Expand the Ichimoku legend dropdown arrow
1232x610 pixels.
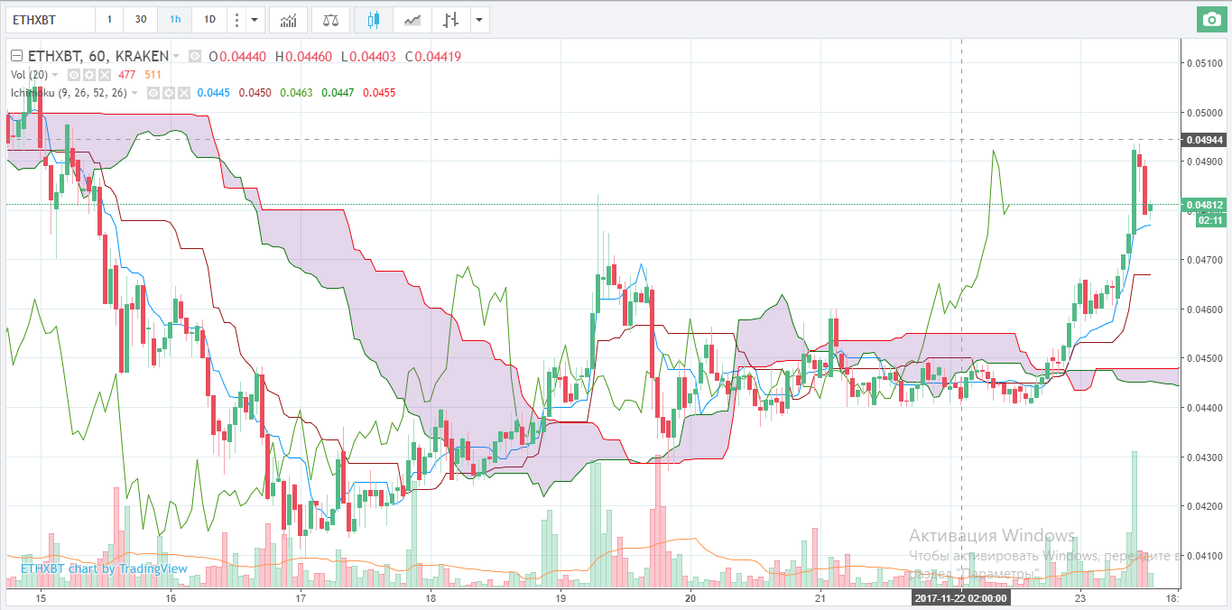(135, 93)
